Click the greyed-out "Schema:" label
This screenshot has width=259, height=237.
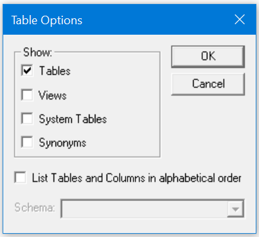(35, 208)
